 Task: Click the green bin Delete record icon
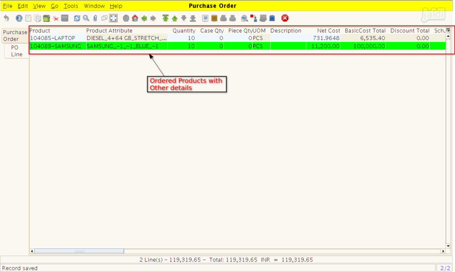(46, 18)
